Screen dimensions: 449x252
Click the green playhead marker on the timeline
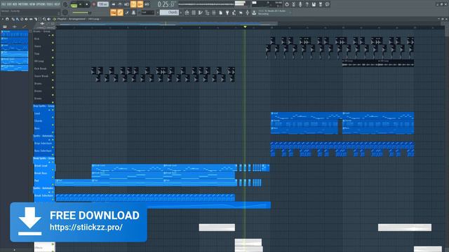point(245,27)
